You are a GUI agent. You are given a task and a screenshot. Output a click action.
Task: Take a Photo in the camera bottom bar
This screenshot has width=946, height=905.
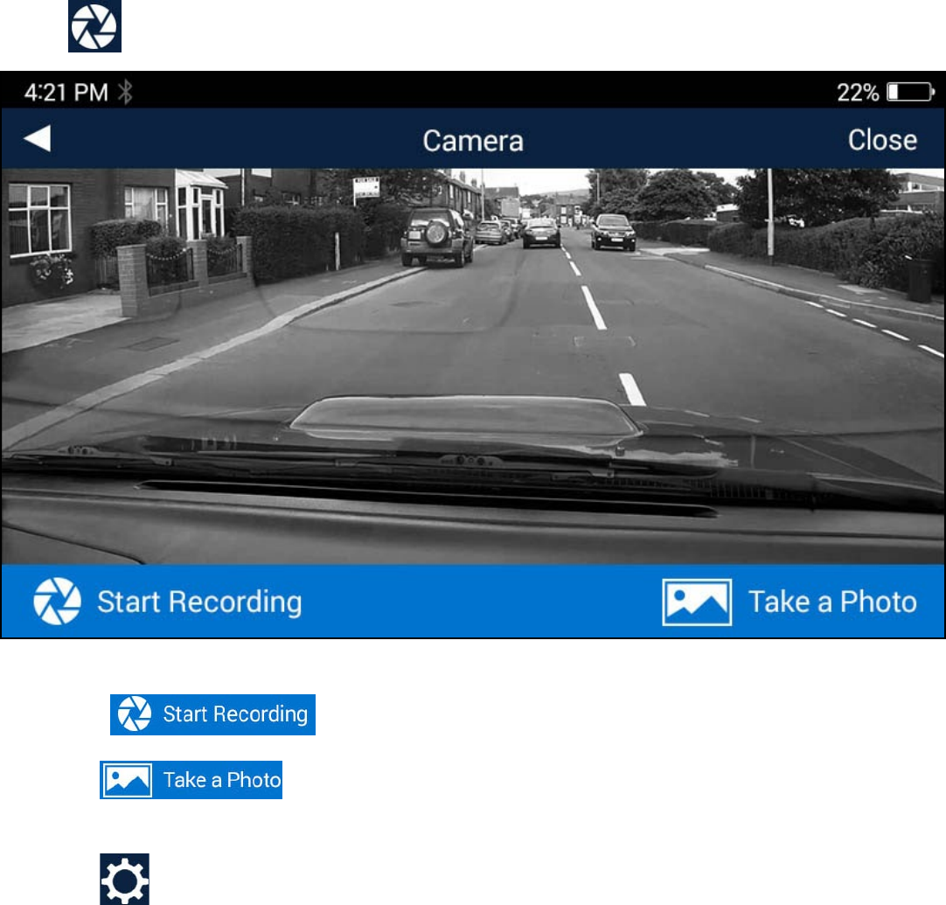[x=789, y=602]
